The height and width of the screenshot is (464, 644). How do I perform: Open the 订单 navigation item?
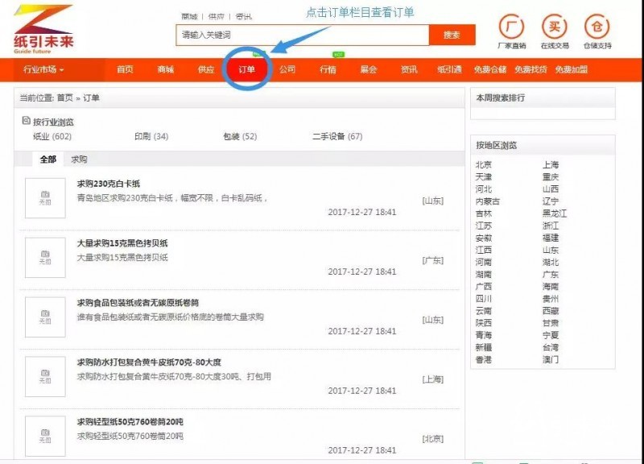pyautogui.click(x=246, y=69)
